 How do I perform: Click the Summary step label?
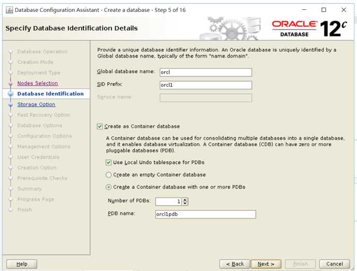click(x=29, y=189)
